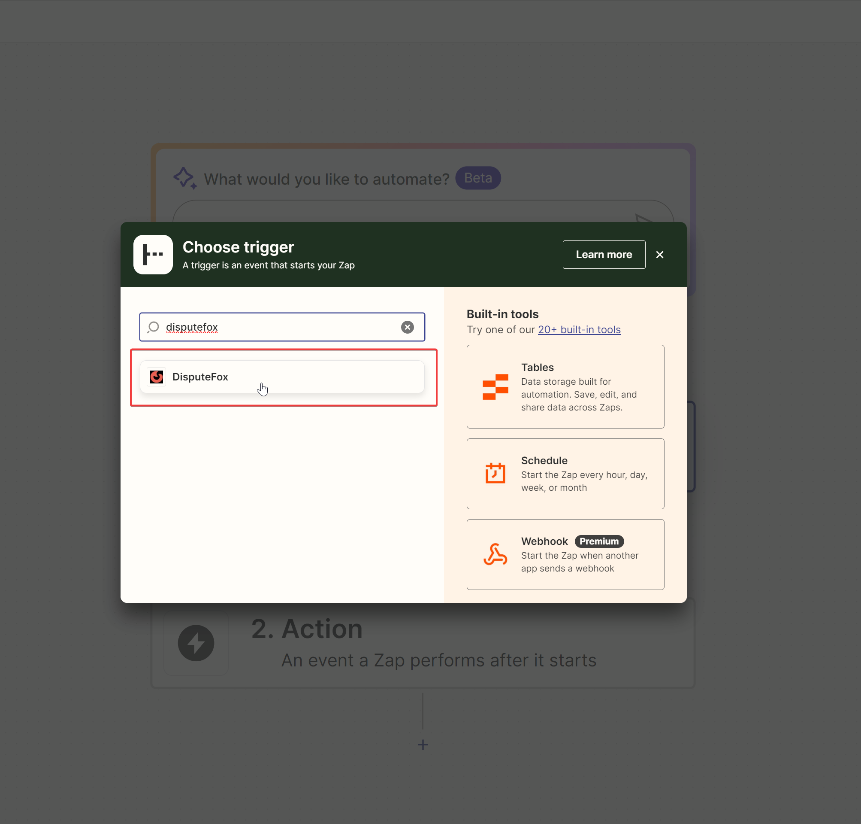The height and width of the screenshot is (824, 861).
Task: Select DisputeFox as the trigger app
Action: pyautogui.click(x=282, y=377)
